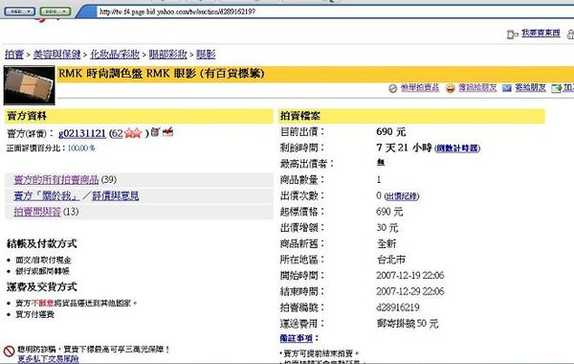Viewport: 574px width, 364px height.
Task: Open the seller's 62 rating score link
Action: (x=117, y=133)
